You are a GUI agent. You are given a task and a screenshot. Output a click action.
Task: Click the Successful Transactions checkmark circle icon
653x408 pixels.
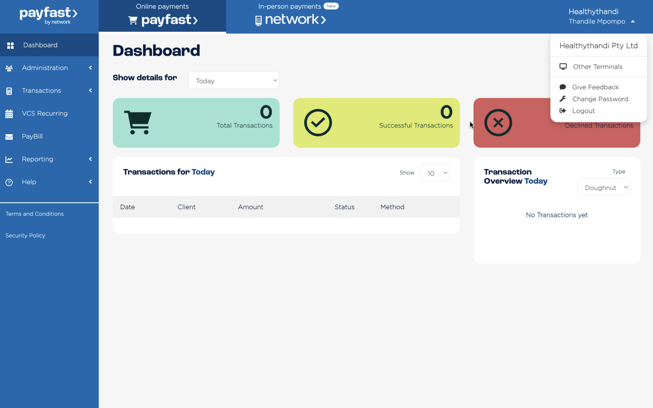[318, 123]
